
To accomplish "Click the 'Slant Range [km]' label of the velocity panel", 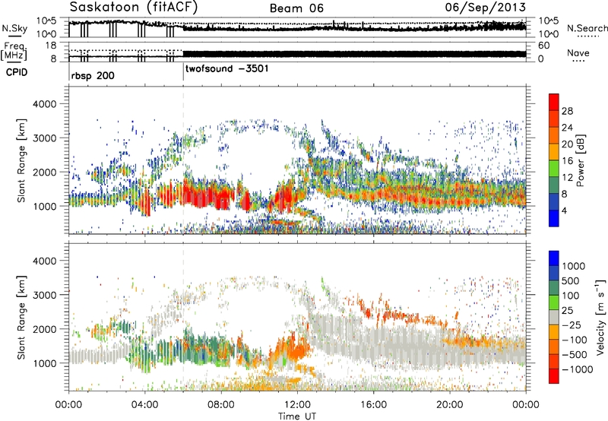I will 21,318.
